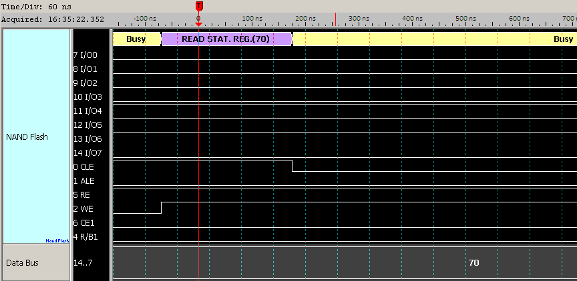
Task: Click the Time/Div: 60 ns readout
Action: pos(37,7)
